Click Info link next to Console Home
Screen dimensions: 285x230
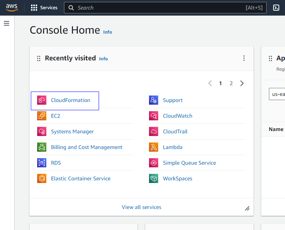pos(108,32)
